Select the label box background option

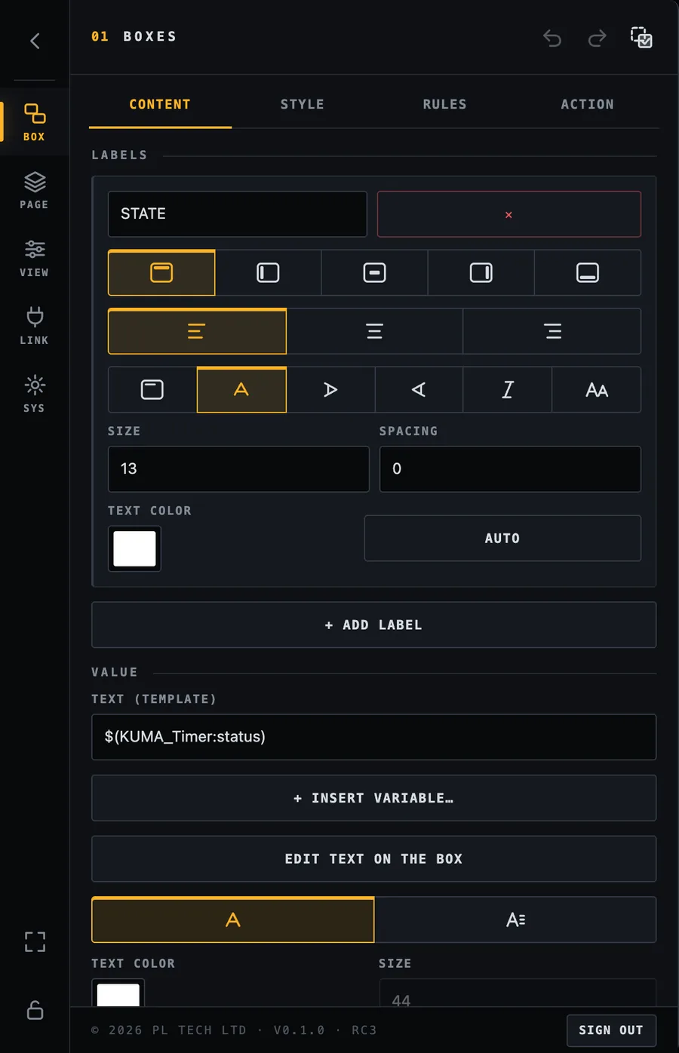pos(152,389)
